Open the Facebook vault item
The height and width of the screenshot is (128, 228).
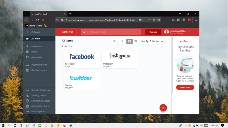[x=82, y=60]
